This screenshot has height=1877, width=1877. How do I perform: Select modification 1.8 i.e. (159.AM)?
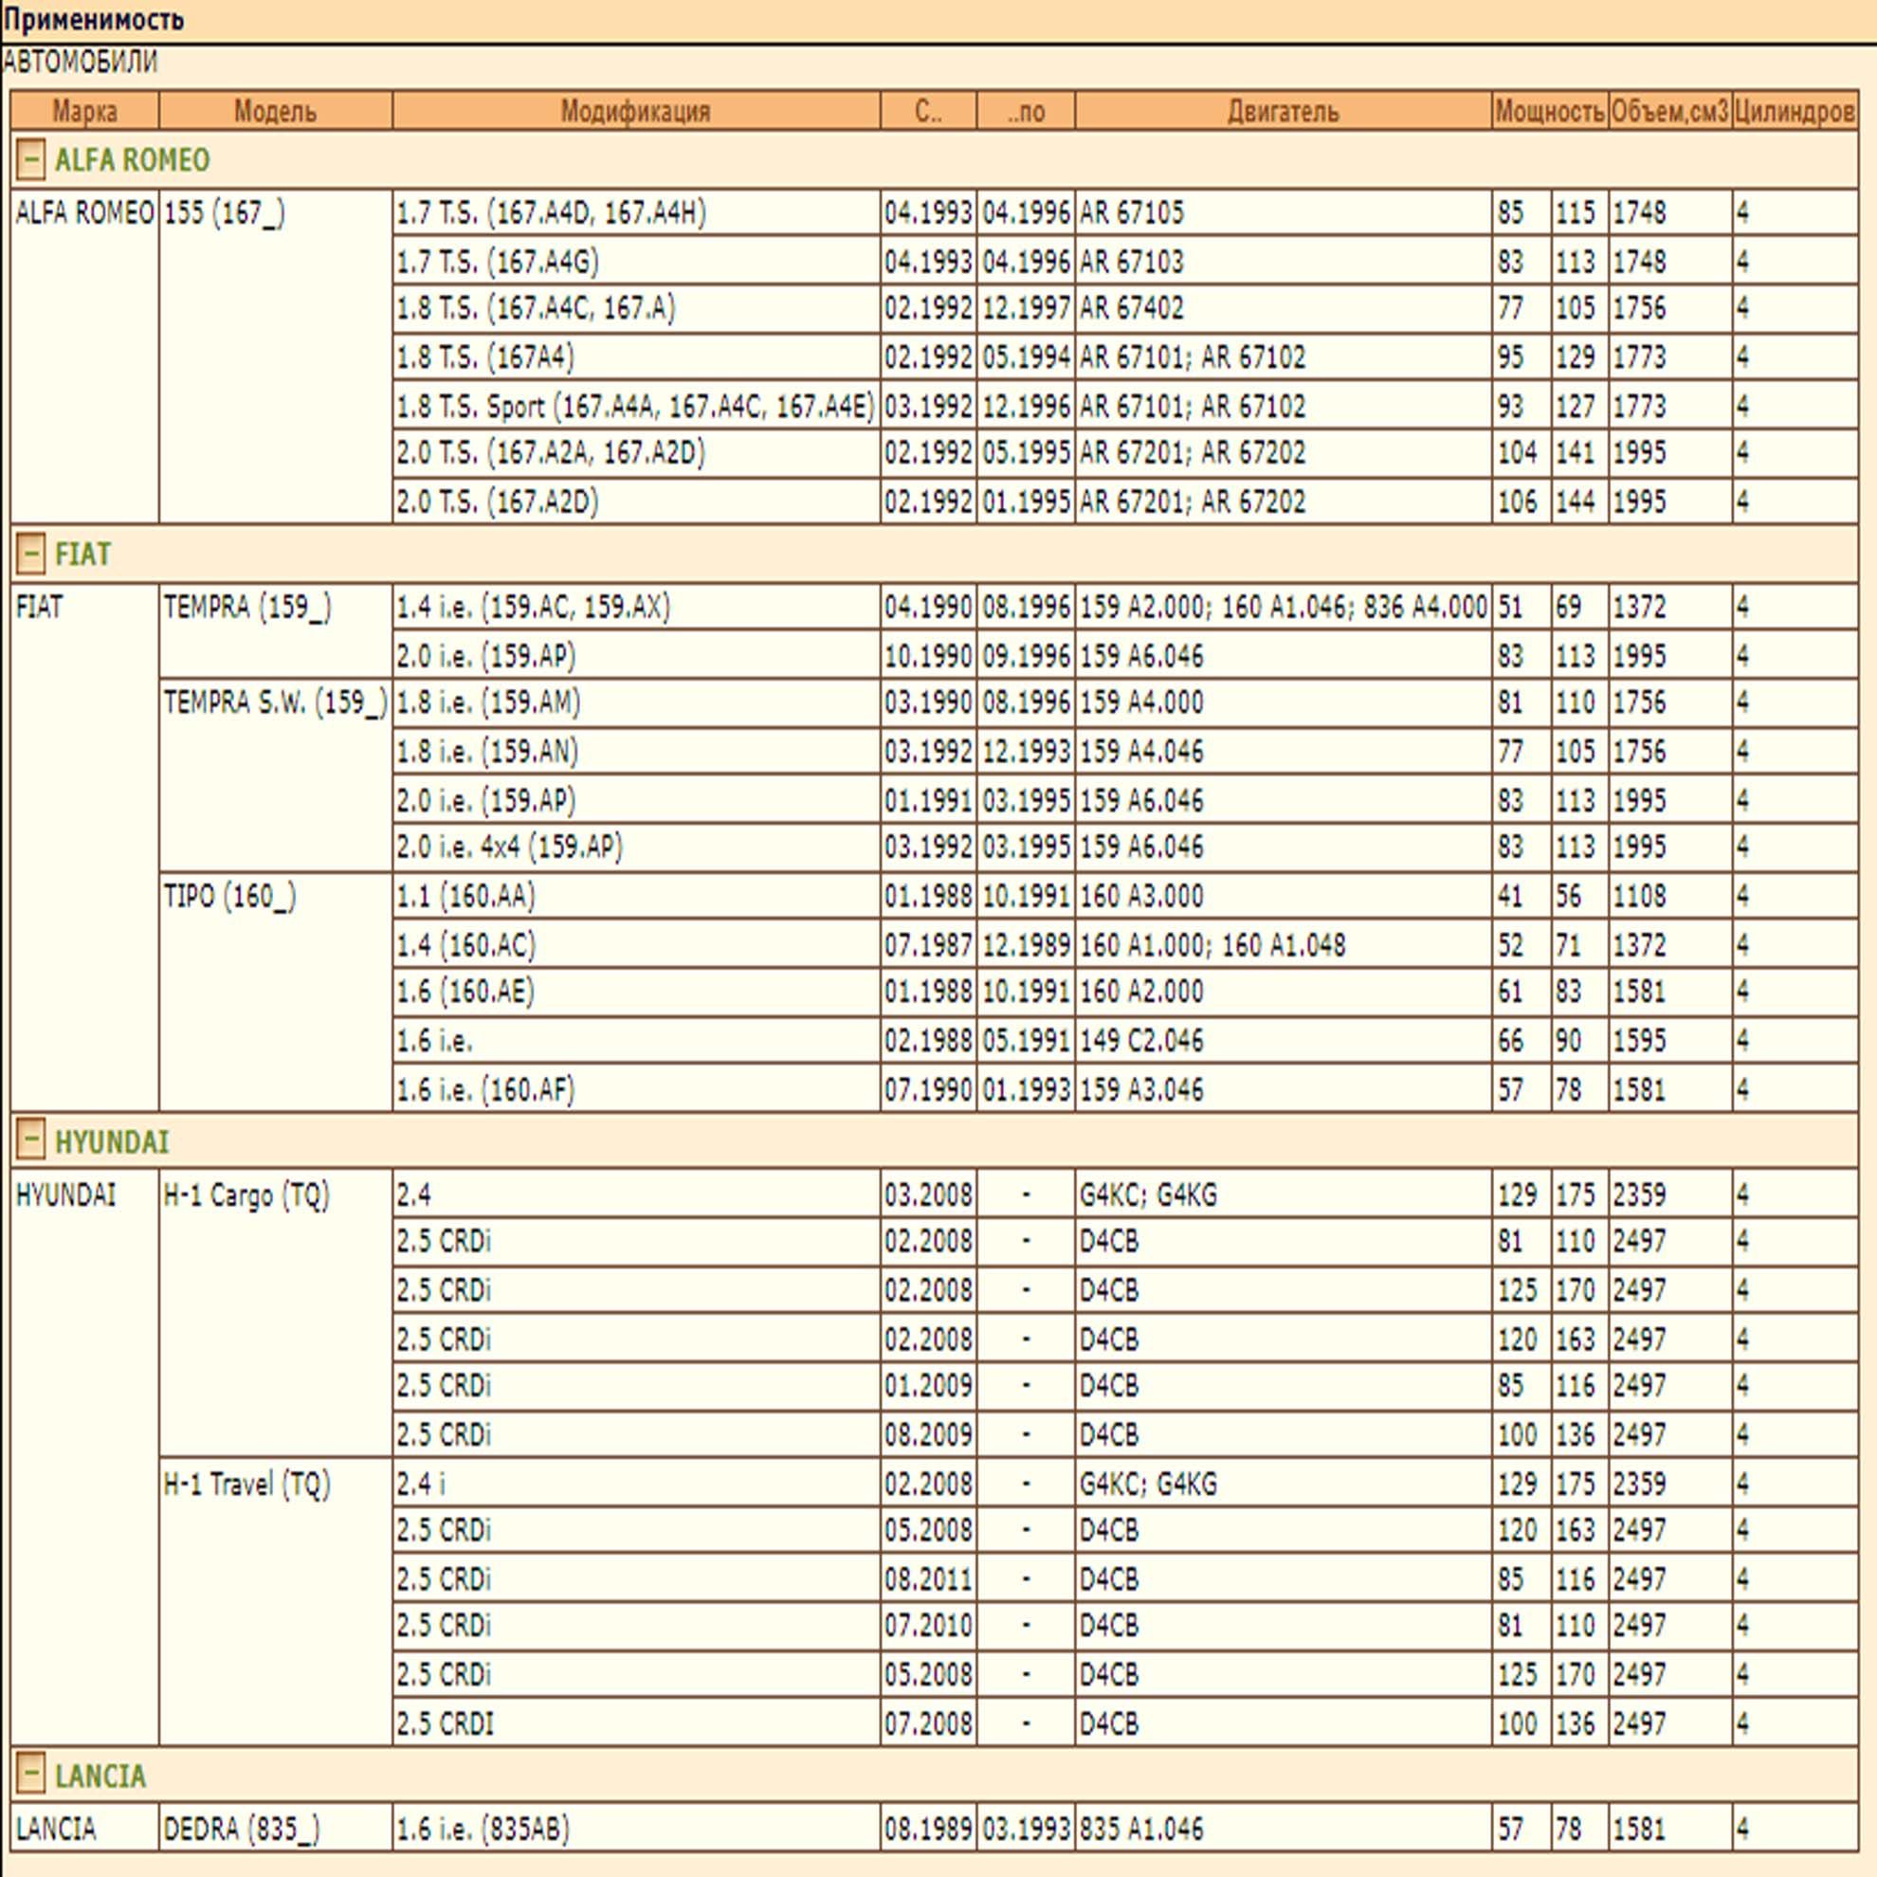coord(488,702)
